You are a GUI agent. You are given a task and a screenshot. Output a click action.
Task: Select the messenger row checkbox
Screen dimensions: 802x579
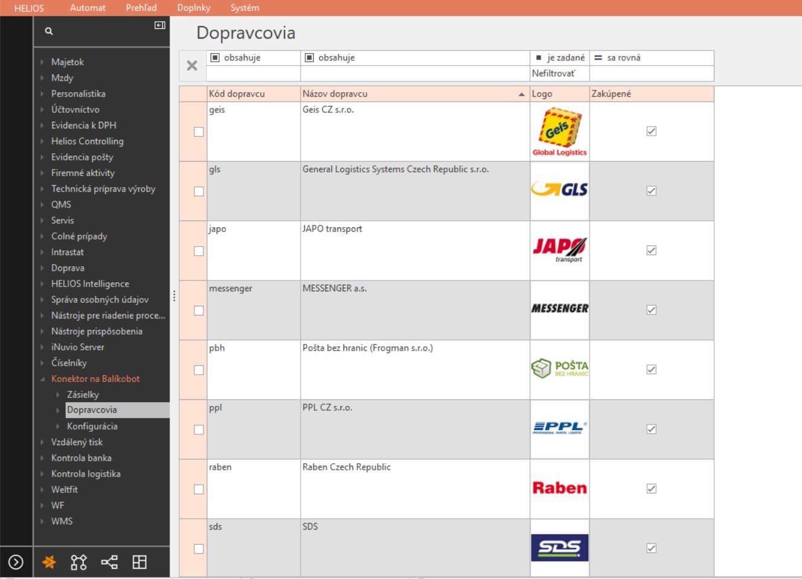[x=199, y=311]
